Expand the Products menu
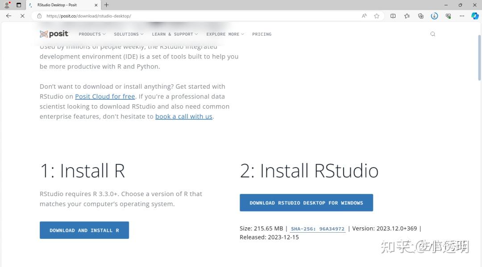The height and width of the screenshot is (267, 482). (x=92, y=34)
